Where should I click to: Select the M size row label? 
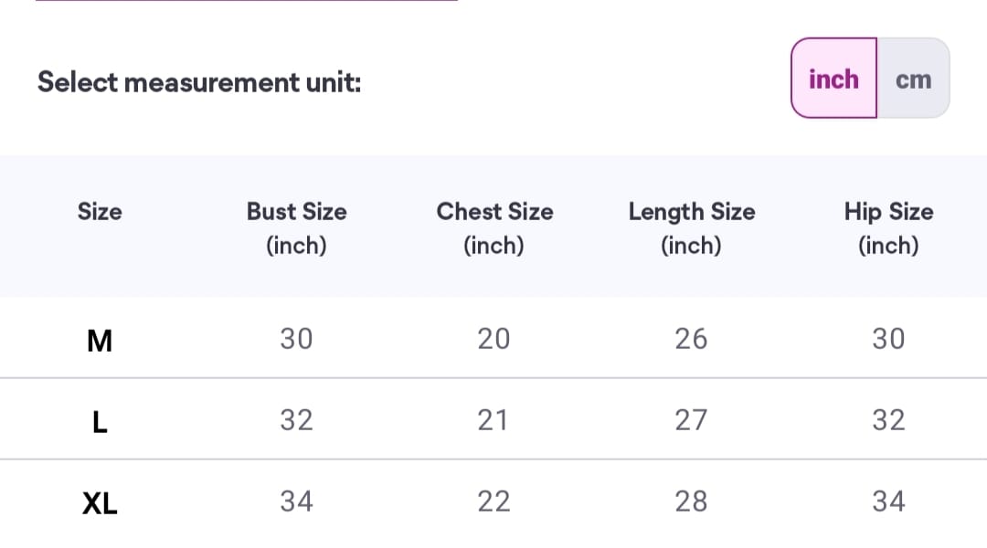(100, 341)
